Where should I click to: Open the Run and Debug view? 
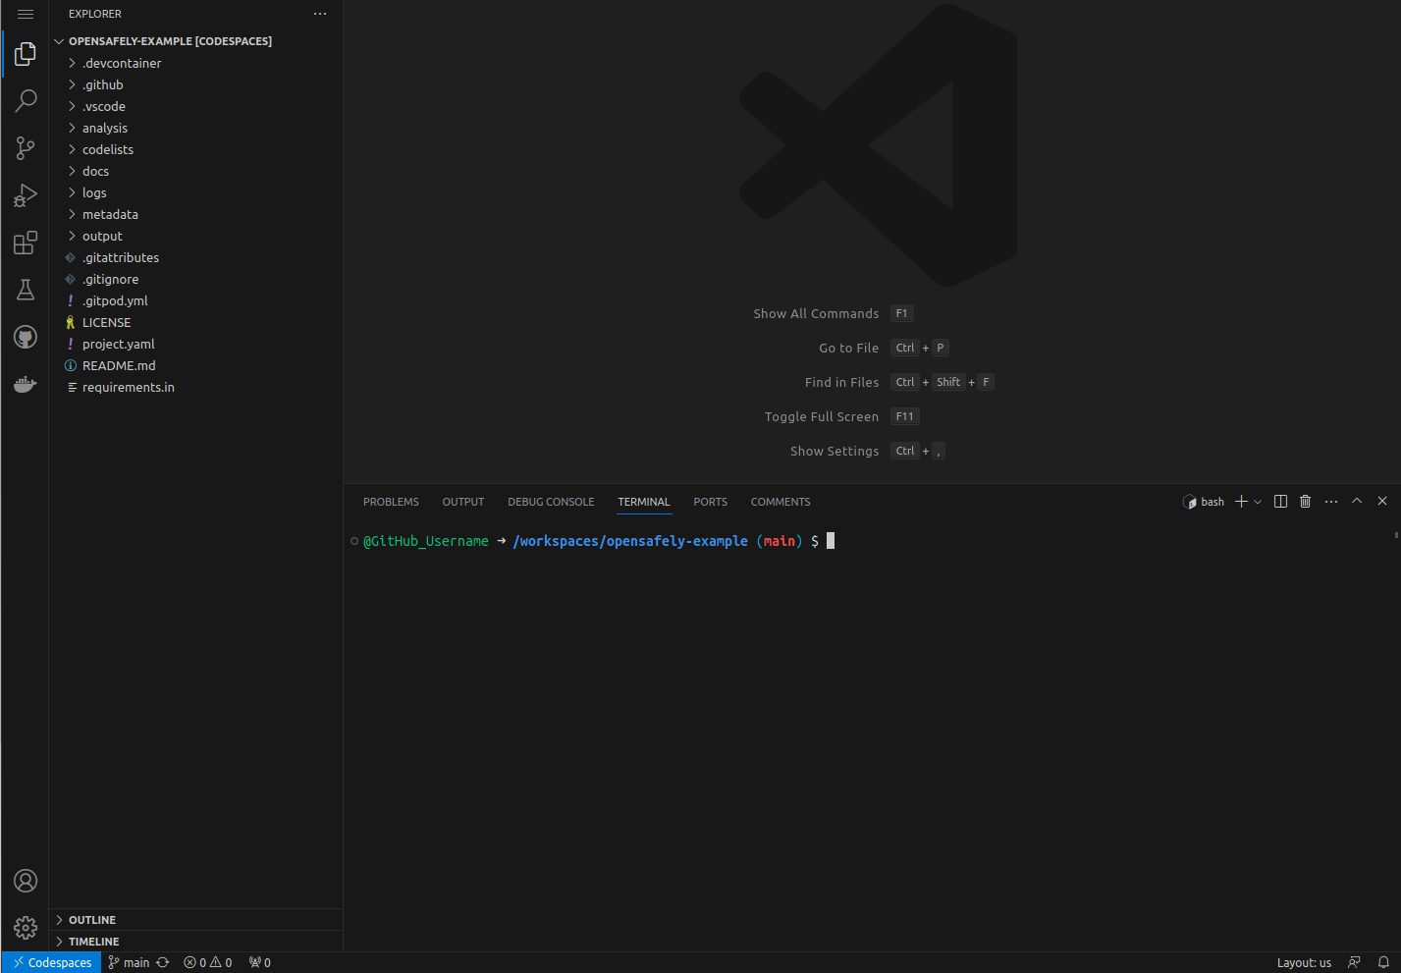(26, 195)
